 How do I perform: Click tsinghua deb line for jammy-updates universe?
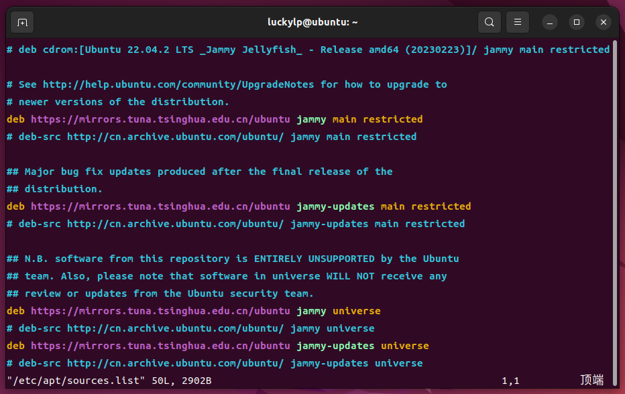[218, 346]
